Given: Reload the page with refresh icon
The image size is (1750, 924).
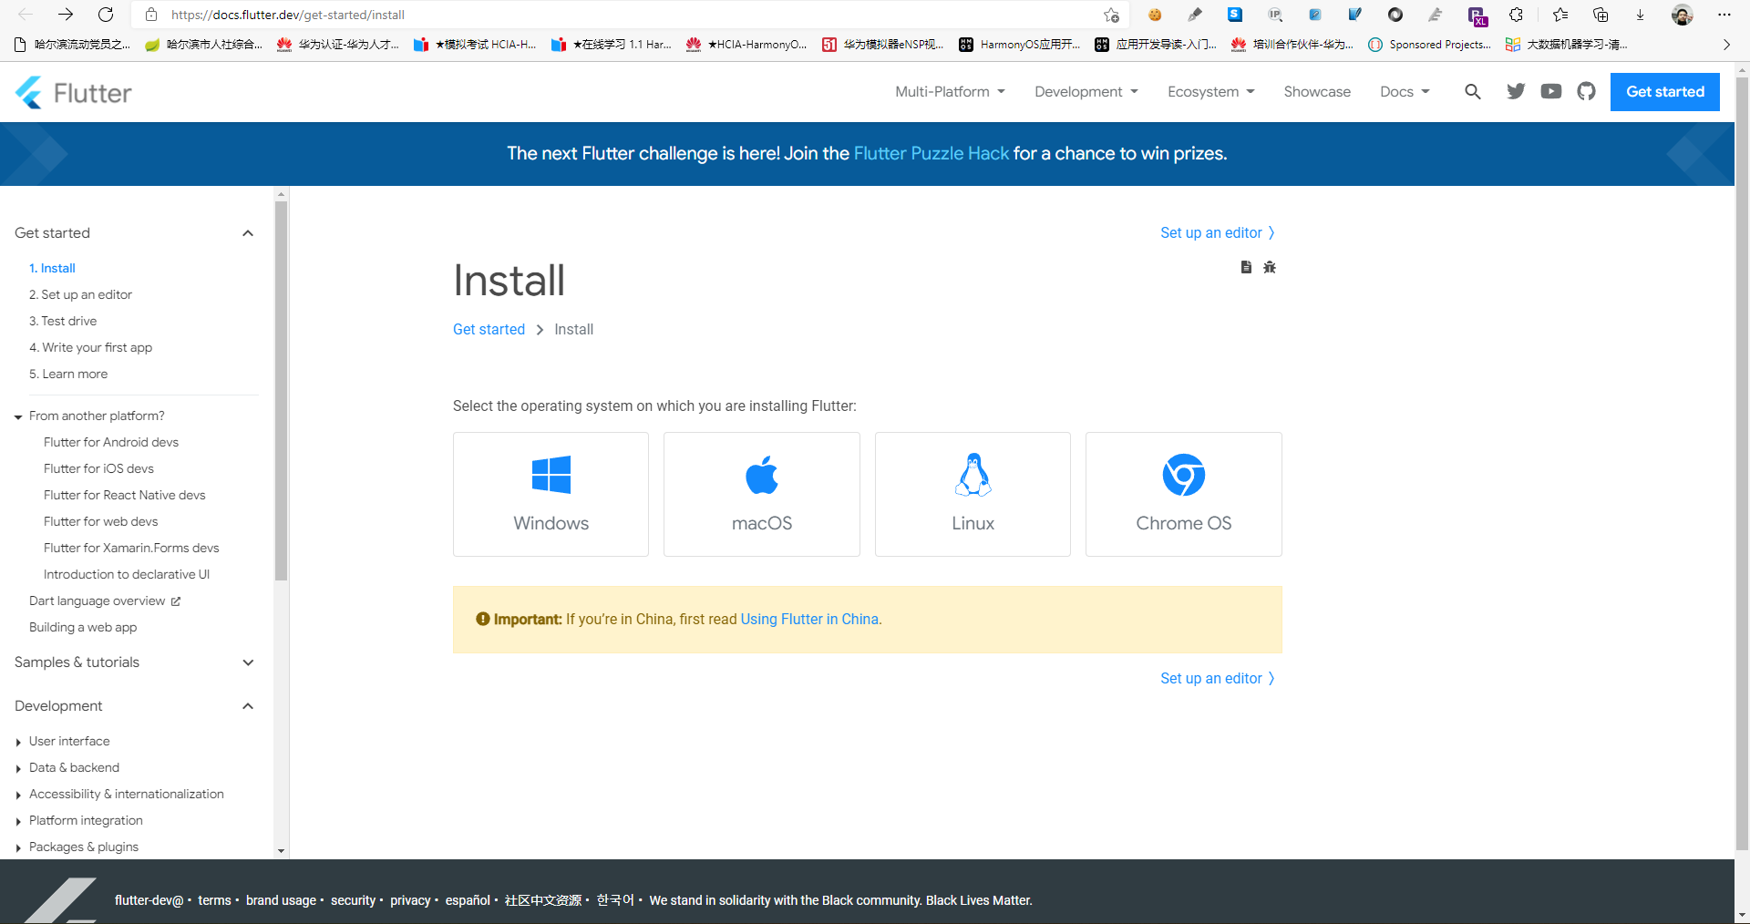Looking at the screenshot, I should (x=106, y=15).
